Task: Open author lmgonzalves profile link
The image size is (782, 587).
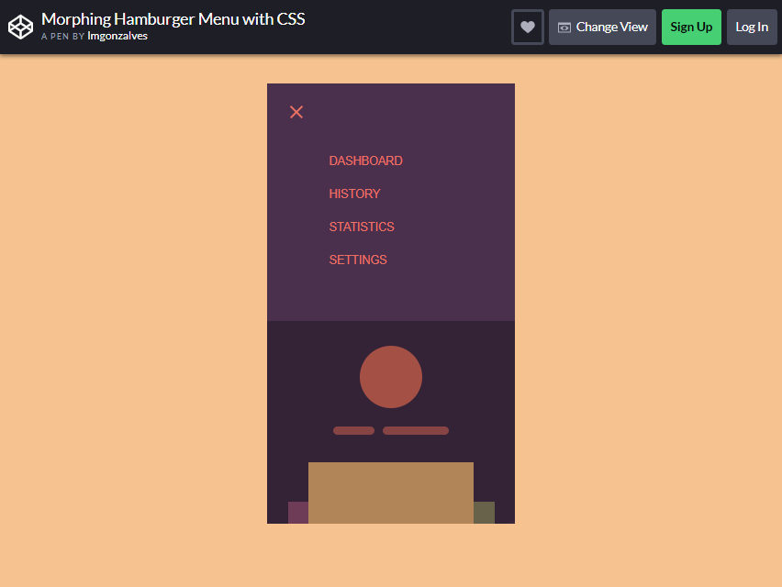Action: point(117,36)
